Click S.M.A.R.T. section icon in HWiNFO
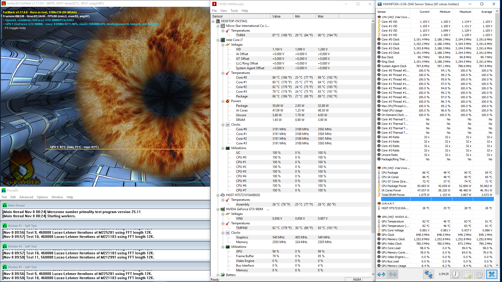This screenshot has height=282, width=502. pyautogui.click(x=379, y=203)
